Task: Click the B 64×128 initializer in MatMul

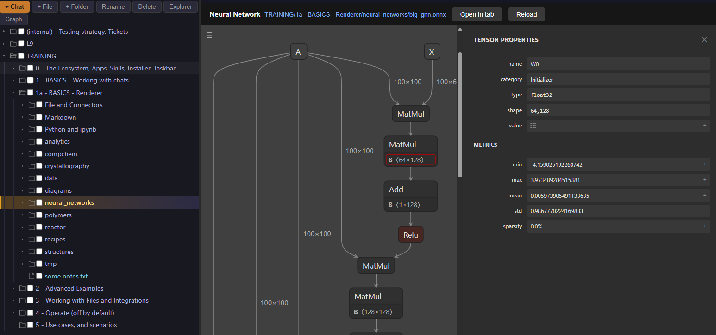Action: 411,160
